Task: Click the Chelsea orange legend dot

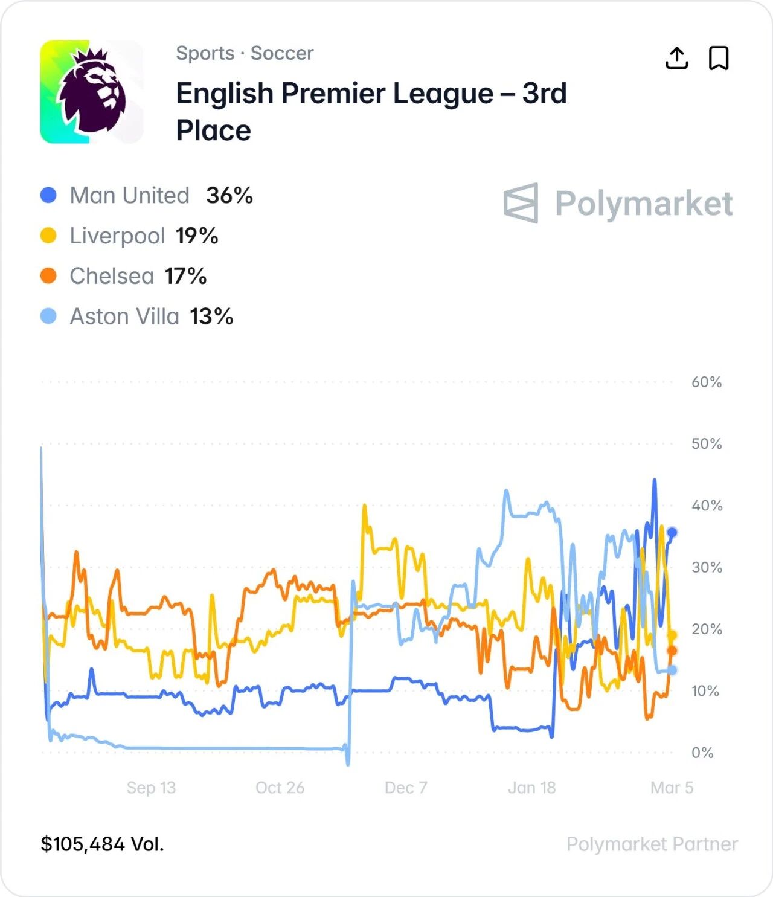Action: coord(48,276)
